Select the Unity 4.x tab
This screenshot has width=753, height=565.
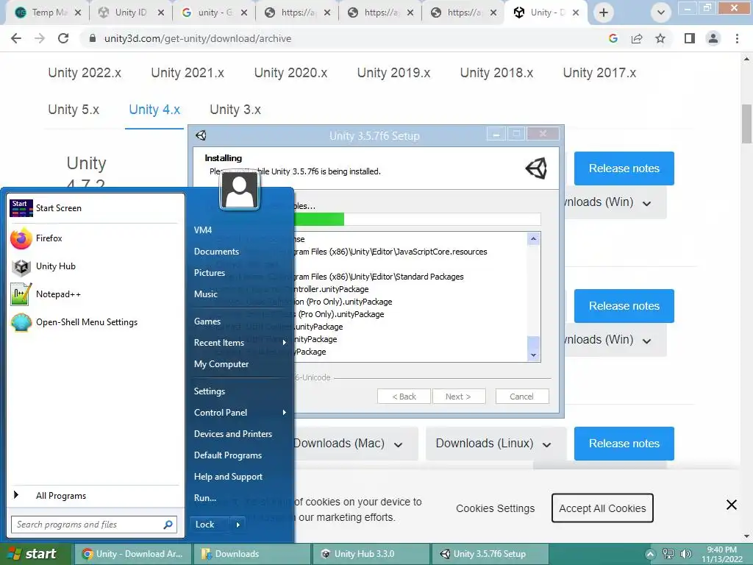tap(154, 110)
